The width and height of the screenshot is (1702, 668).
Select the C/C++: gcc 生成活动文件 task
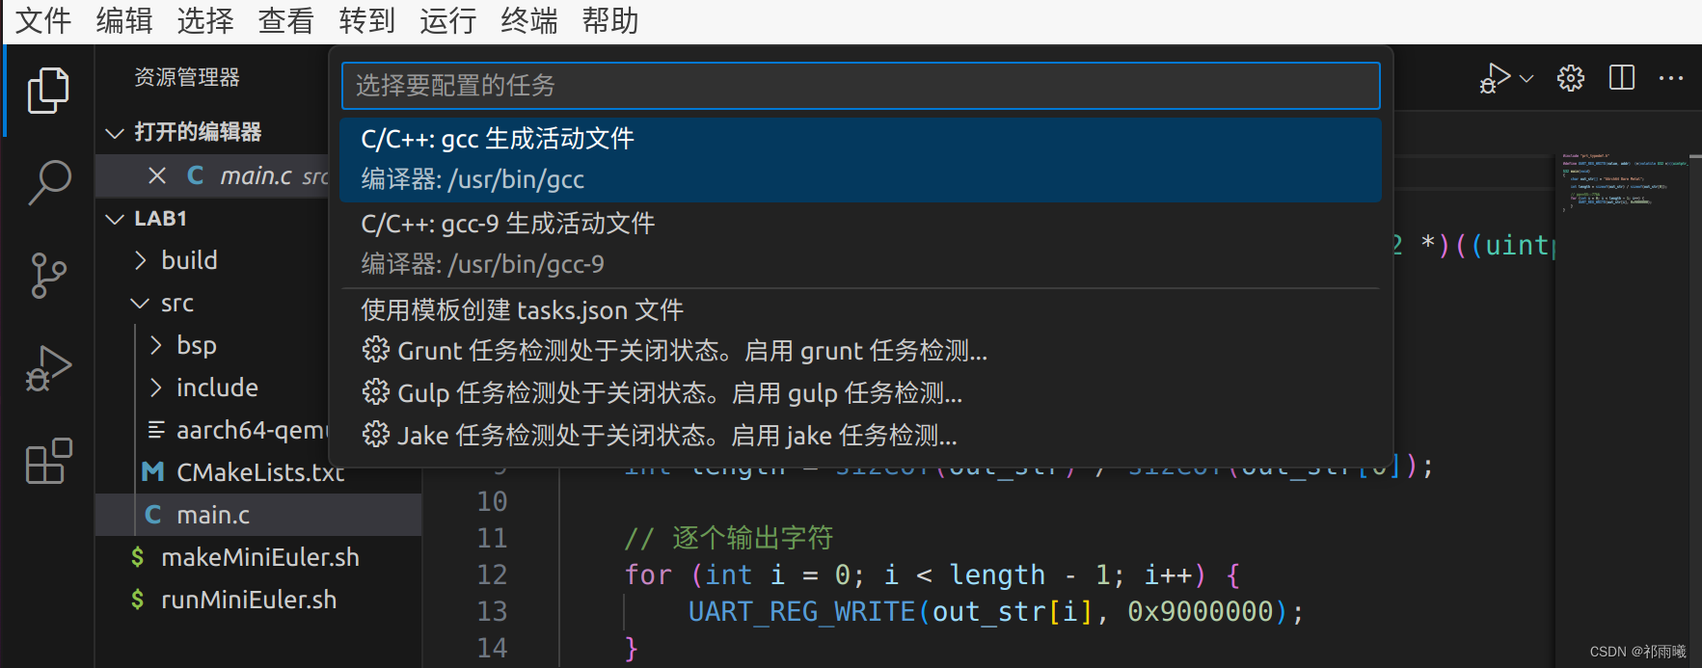pos(860,160)
